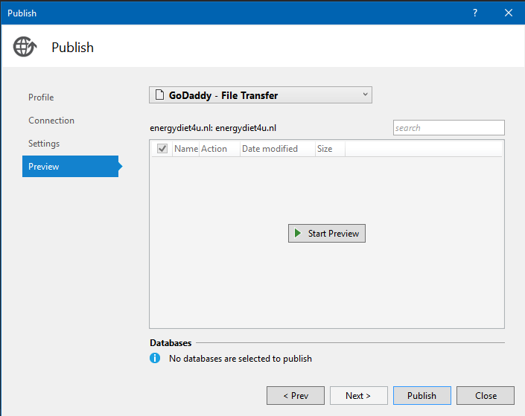525x416 pixels.
Task: Sort by the Action column header
Action: (x=220, y=149)
